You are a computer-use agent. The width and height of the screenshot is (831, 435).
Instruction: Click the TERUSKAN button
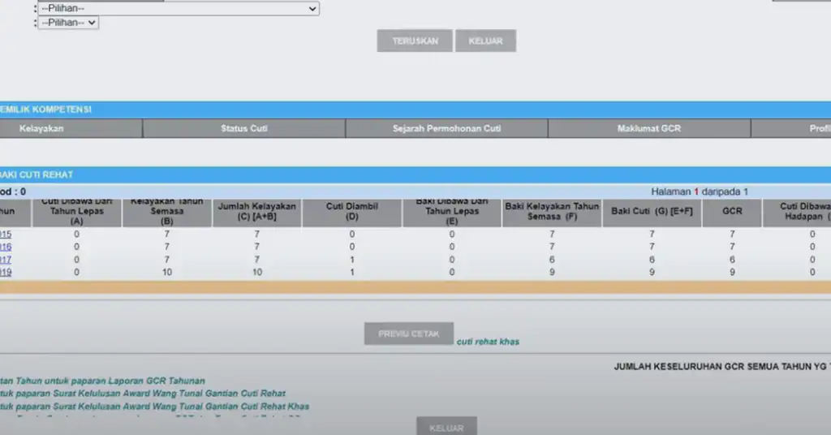pyautogui.click(x=415, y=41)
